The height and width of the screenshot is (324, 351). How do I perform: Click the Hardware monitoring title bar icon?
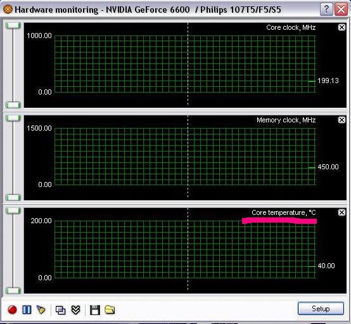pos(8,10)
